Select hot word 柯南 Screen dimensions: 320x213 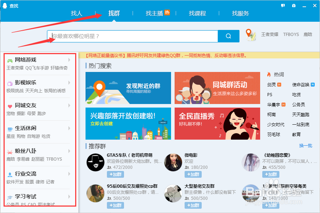[272, 115]
